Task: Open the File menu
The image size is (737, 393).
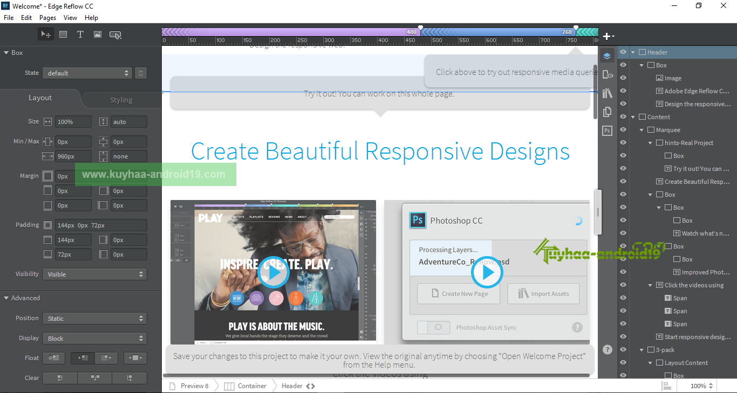Action: pyautogui.click(x=9, y=18)
